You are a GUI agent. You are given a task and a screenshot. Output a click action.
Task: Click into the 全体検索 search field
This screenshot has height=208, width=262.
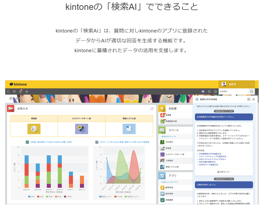[x=234, y=91]
